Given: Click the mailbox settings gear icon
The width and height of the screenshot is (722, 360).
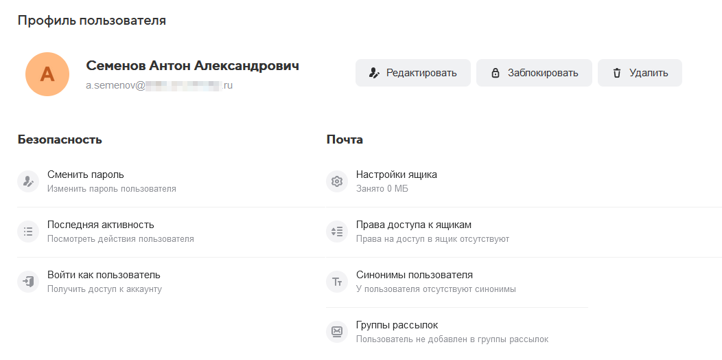Looking at the screenshot, I should [x=337, y=181].
